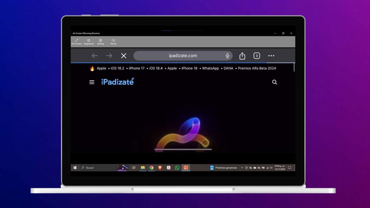Screen dimensions: 370x208
Task: Open the Air Screen Setting panel
Action: click(x=100, y=42)
